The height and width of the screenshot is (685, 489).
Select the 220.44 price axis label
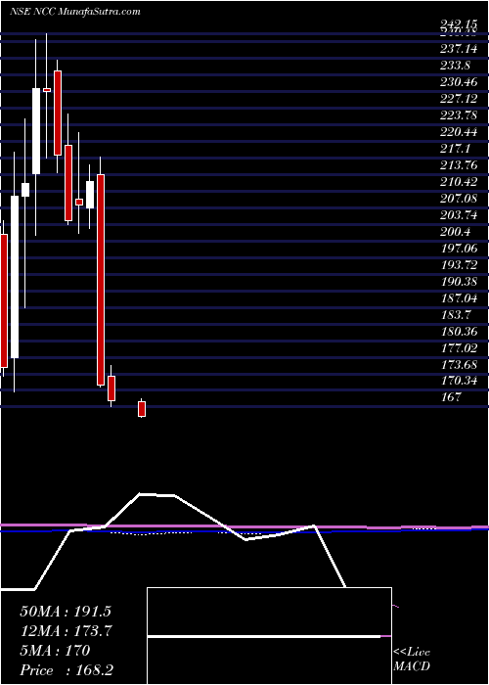[459, 132]
